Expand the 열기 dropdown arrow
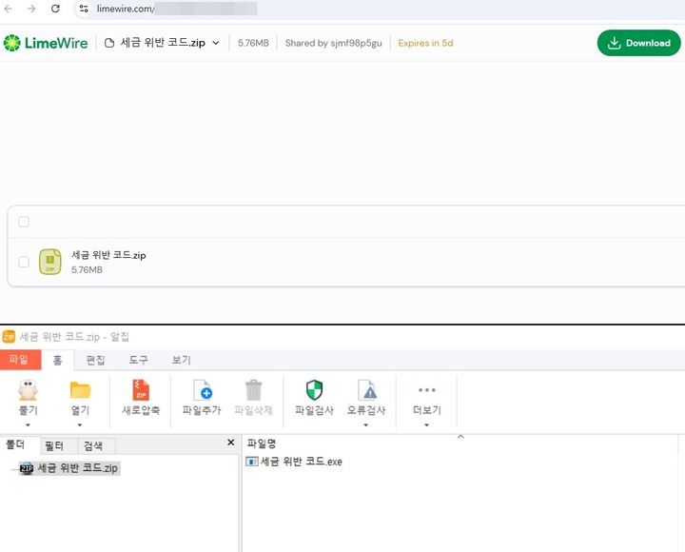 80,424
